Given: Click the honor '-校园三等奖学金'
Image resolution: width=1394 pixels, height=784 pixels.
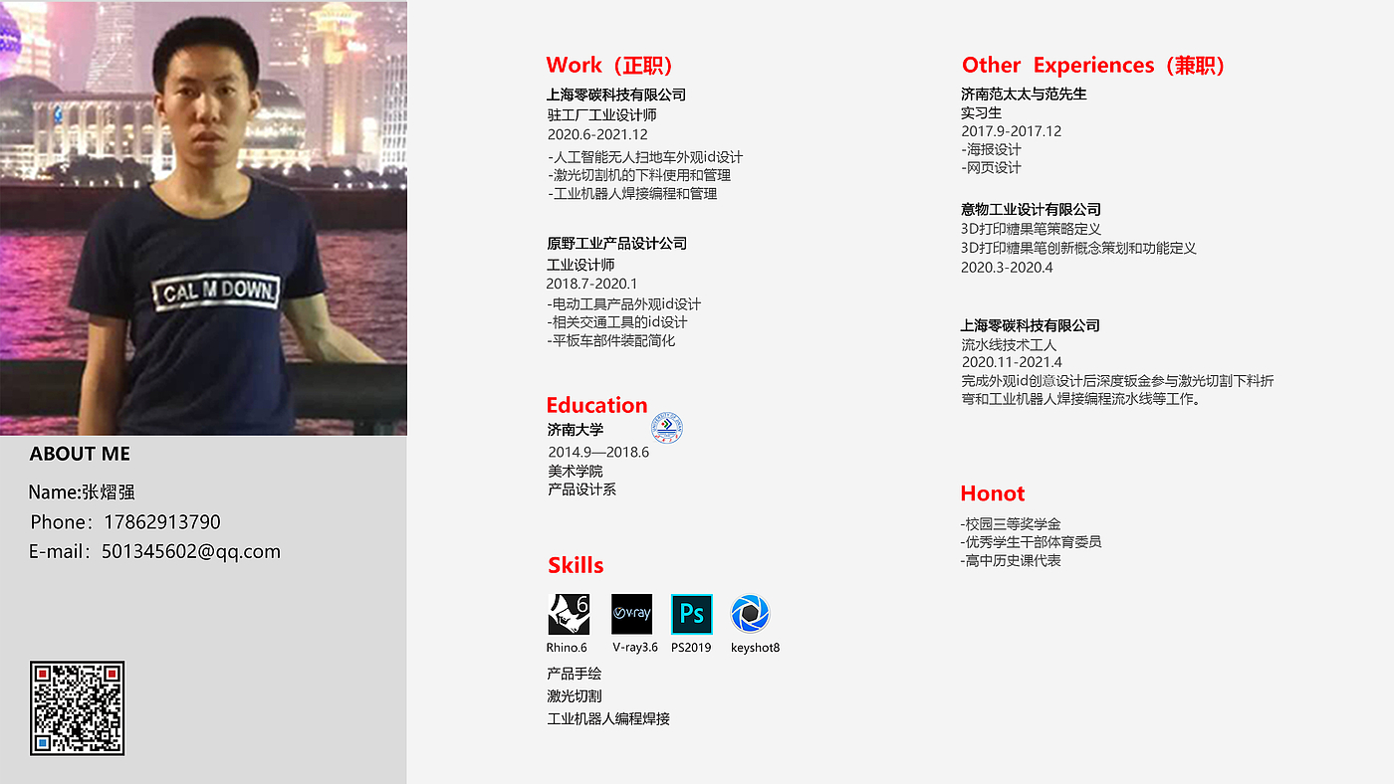Looking at the screenshot, I should [1011, 524].
